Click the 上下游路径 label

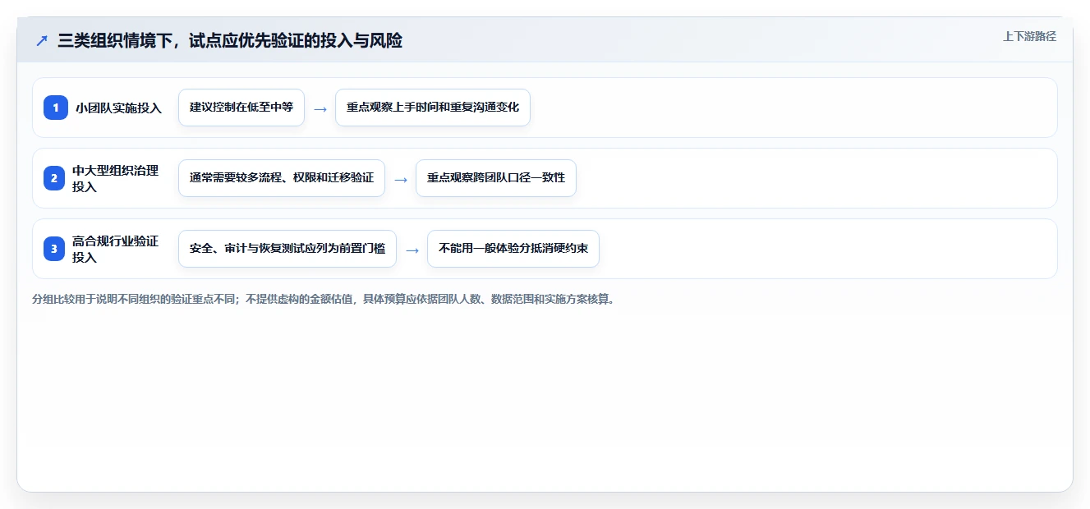point(1029,36)
